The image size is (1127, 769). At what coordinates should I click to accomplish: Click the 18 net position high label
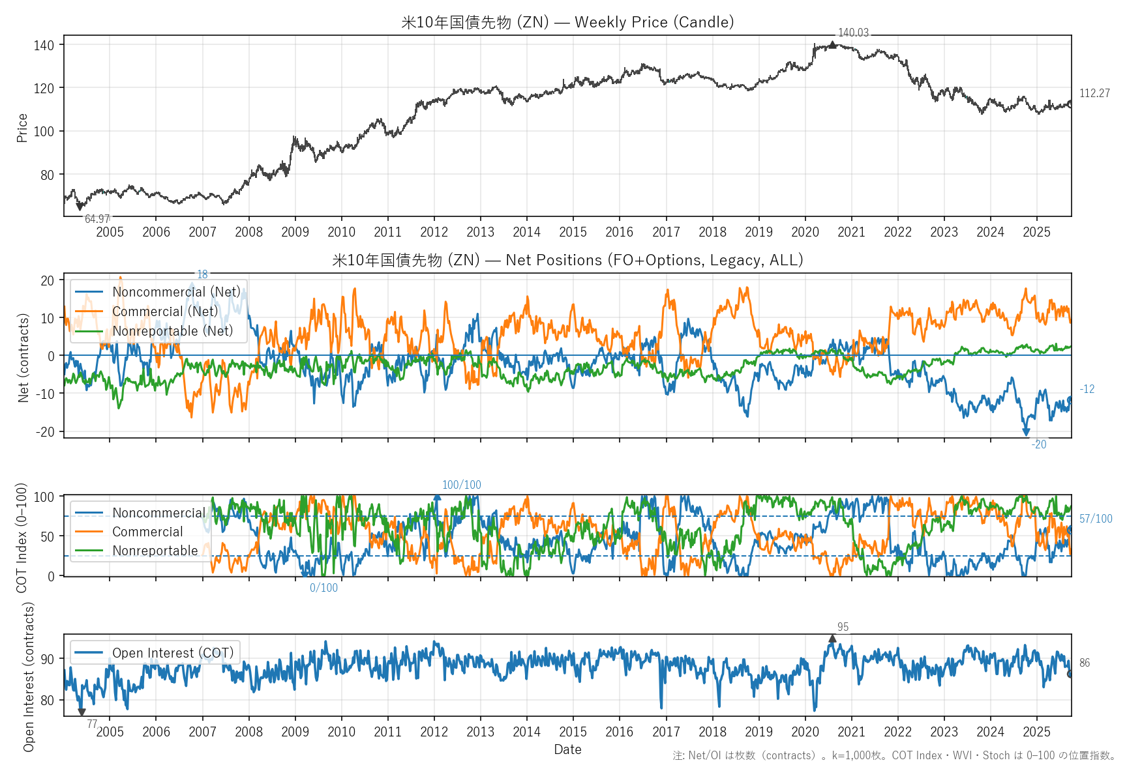[x=202, y=274]
